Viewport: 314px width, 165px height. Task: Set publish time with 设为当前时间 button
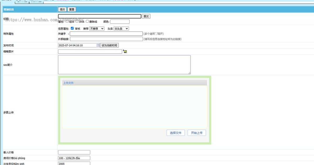[x=109, y=45]
